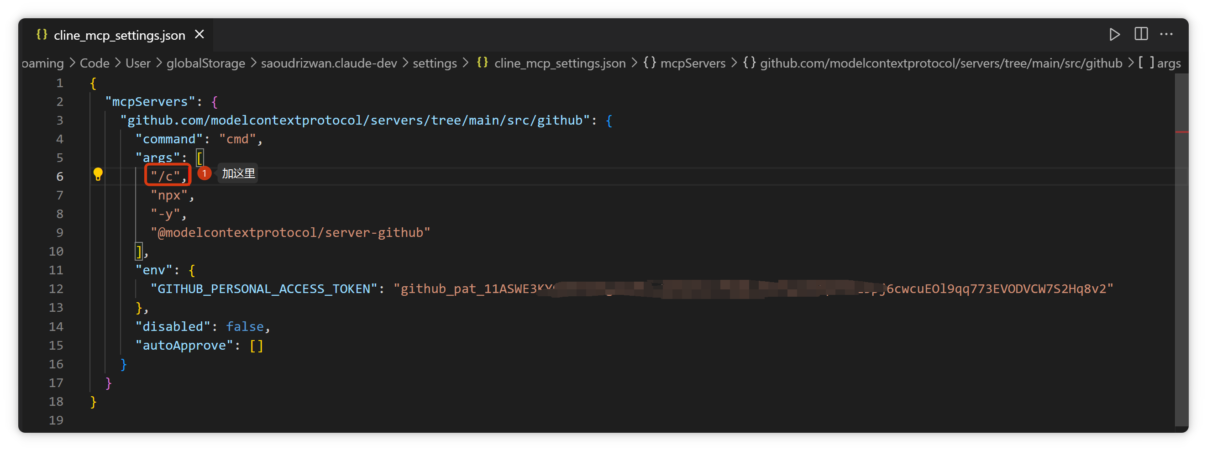
Task: Open the More Actions ellipsis menu
Action: tap(1166, 34)
